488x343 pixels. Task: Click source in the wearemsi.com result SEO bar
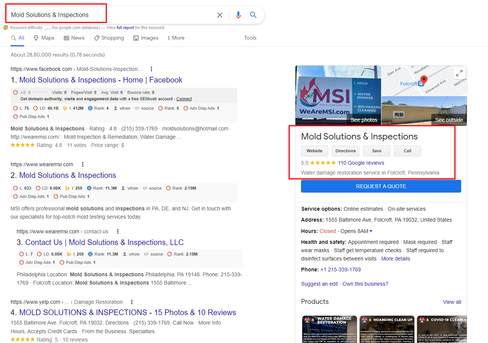click(x=152, y=188)
